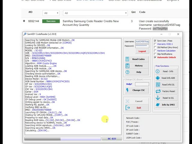Click the USIM Lock Code : label
This screenshot has width=192, height=144.
coord(134,138)
